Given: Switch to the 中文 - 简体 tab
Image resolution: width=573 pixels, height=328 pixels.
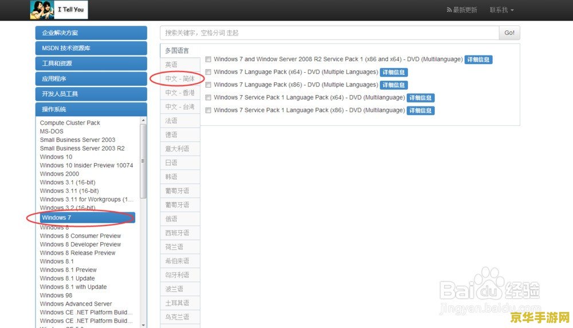Looking at the screenshot, I should coord(180,79).
